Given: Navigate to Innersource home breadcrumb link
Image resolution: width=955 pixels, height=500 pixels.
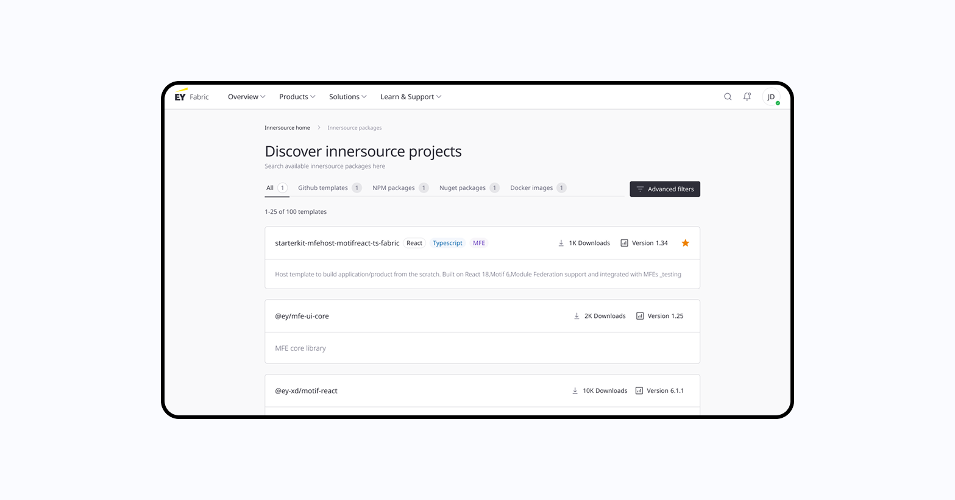Looking at the screenshot, I should coord(287,127).
